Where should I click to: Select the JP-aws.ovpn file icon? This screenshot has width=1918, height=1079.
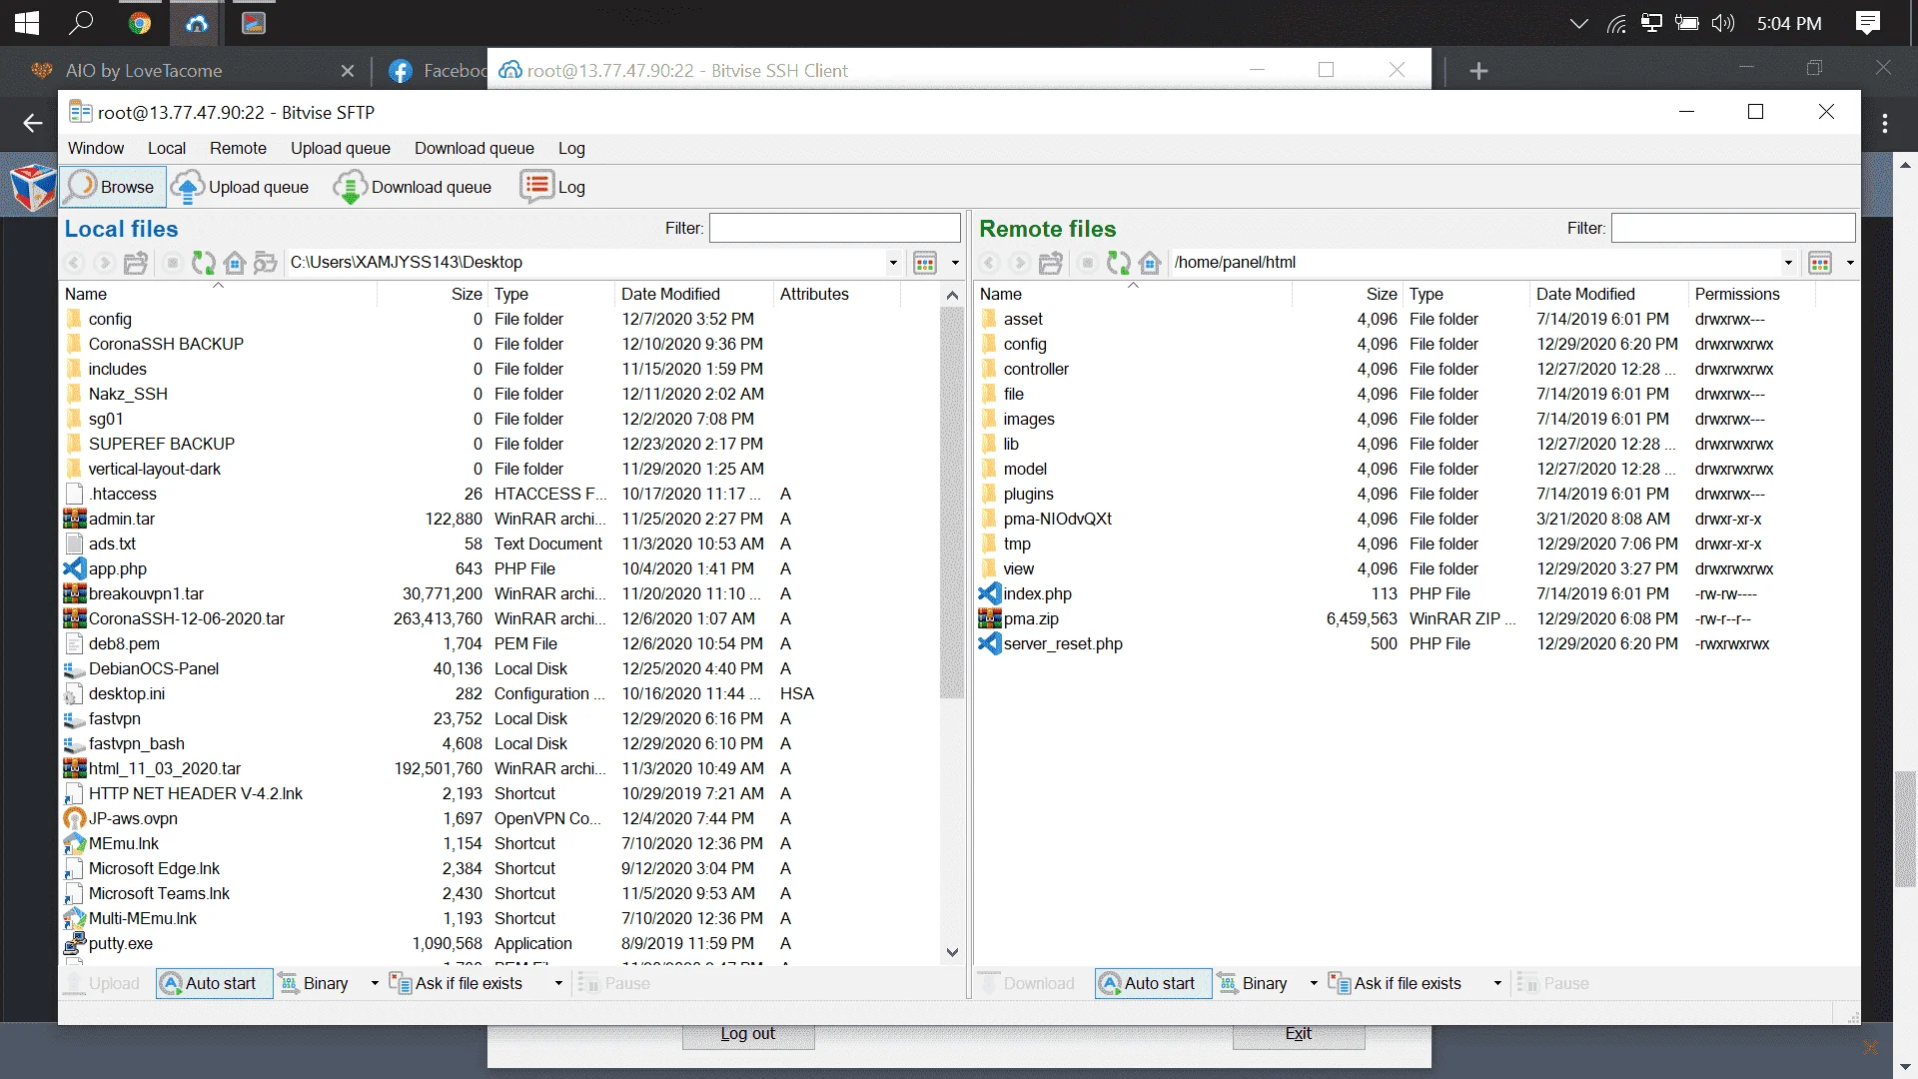[x=75, y=818]
